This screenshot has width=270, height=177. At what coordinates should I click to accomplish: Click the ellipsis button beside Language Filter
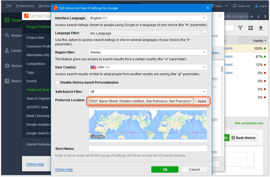tap(205, 33)
